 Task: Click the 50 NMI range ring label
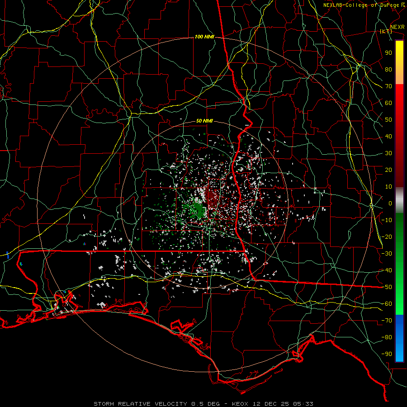[204, 121]
